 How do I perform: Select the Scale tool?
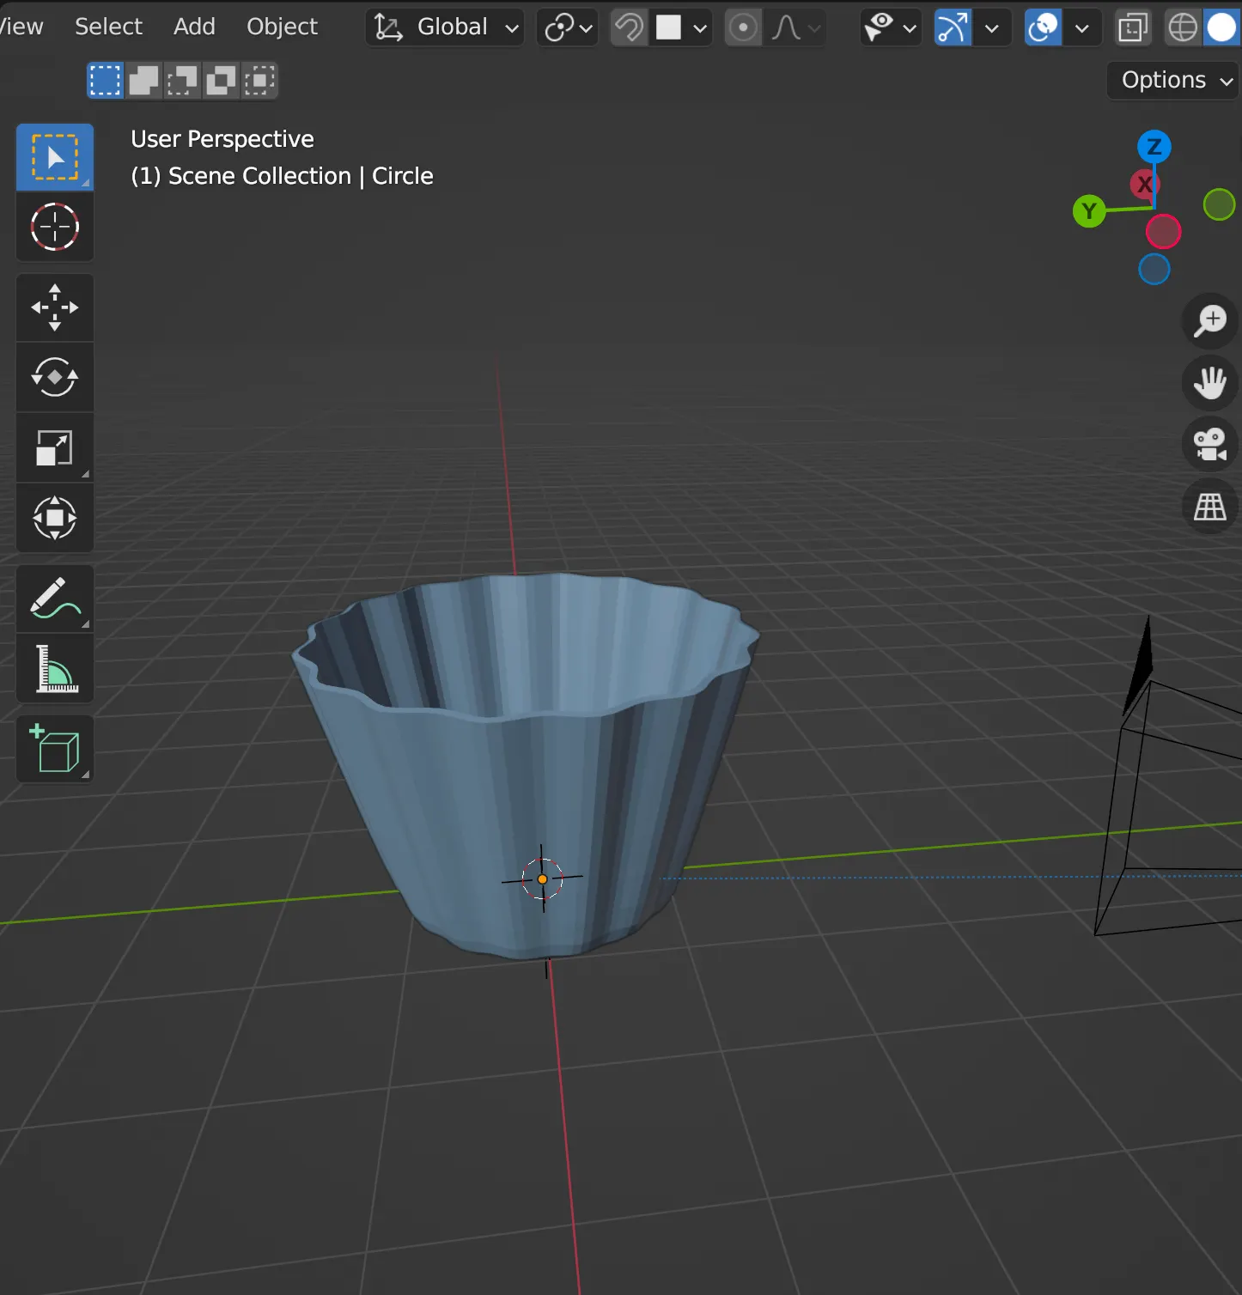click(x=55, y=447)
